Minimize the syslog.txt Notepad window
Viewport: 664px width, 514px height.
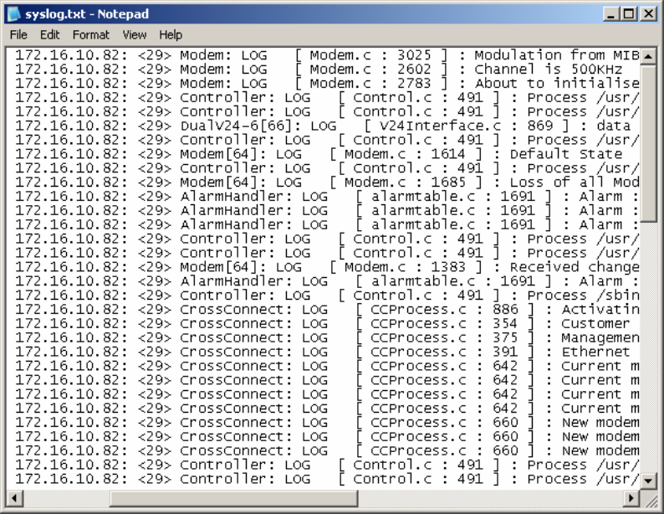click(610, 14)
